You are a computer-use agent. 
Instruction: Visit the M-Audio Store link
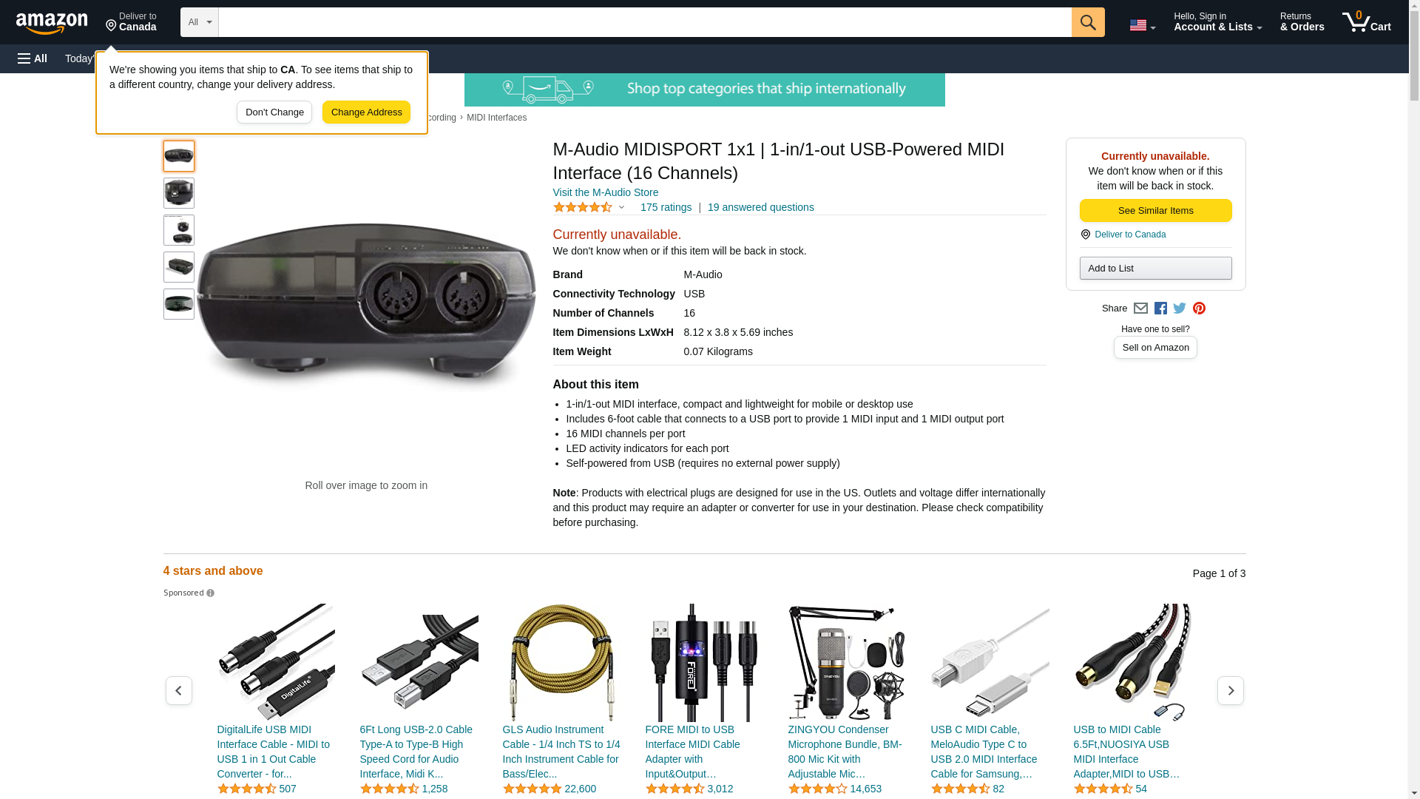click(x=605, y=192)
